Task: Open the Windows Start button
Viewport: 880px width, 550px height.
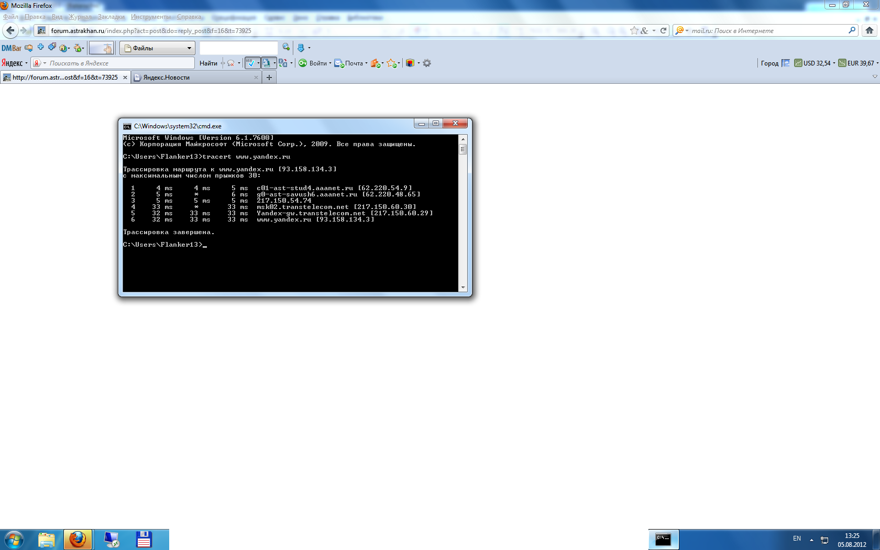Action: click(x=14, y=540)
